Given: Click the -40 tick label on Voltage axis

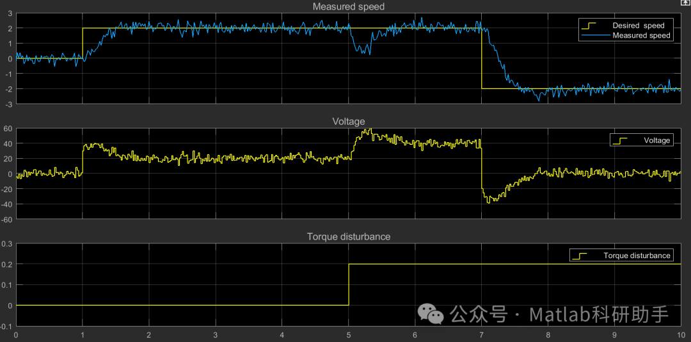Looking at the screenshot, I should [x=6, y=204].
